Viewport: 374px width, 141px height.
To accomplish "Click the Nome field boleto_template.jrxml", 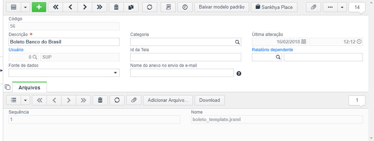I will tap(277, 119).
